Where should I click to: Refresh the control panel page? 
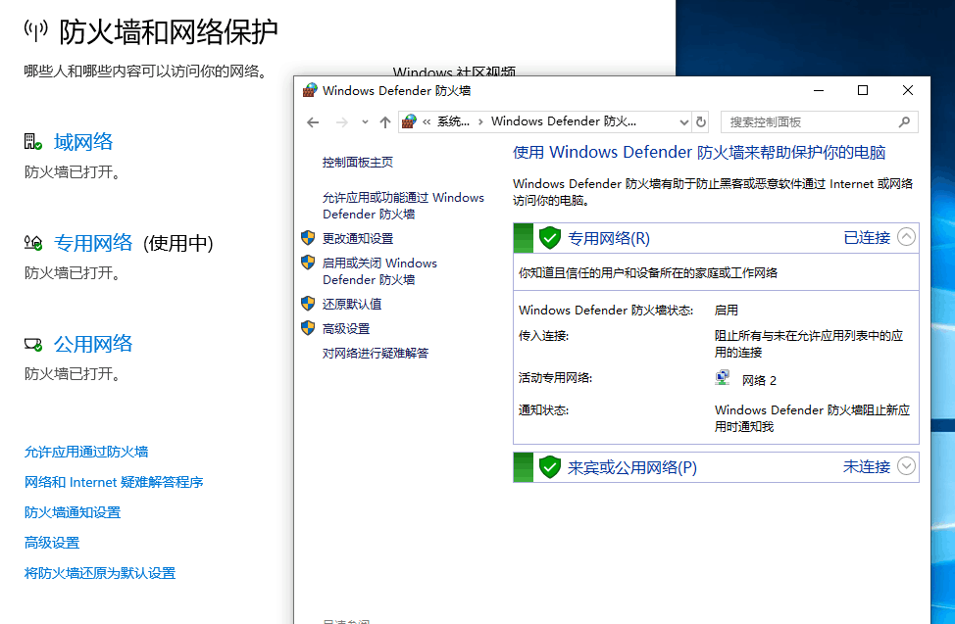[701, 122]
